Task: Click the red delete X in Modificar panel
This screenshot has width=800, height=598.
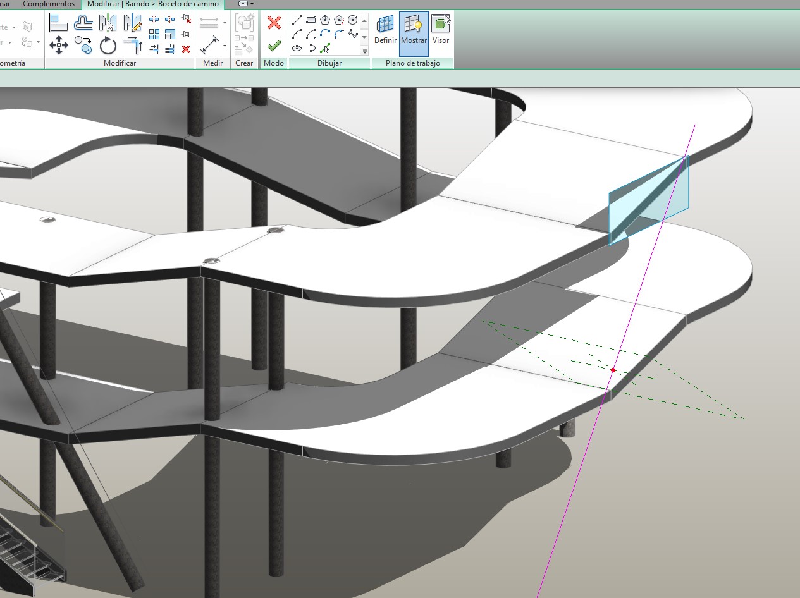Action: [186, 49]
